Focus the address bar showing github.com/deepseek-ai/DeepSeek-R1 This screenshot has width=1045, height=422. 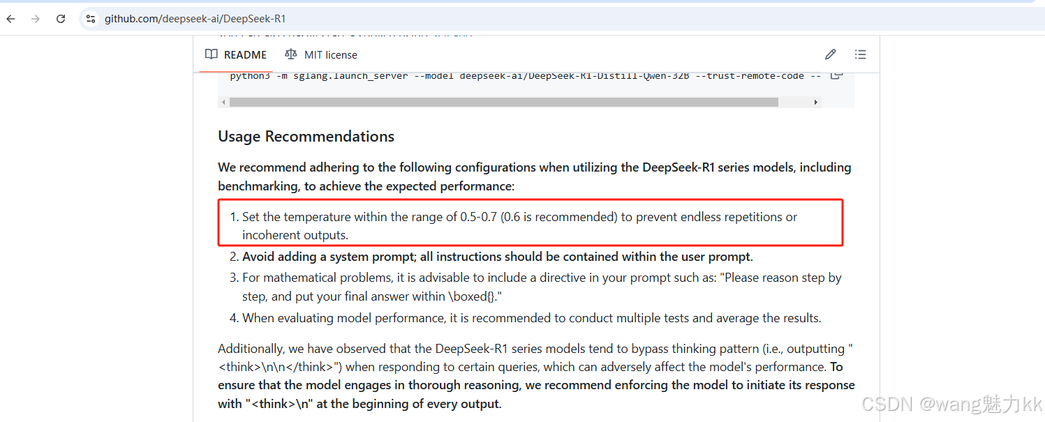(x=195, y=19)
